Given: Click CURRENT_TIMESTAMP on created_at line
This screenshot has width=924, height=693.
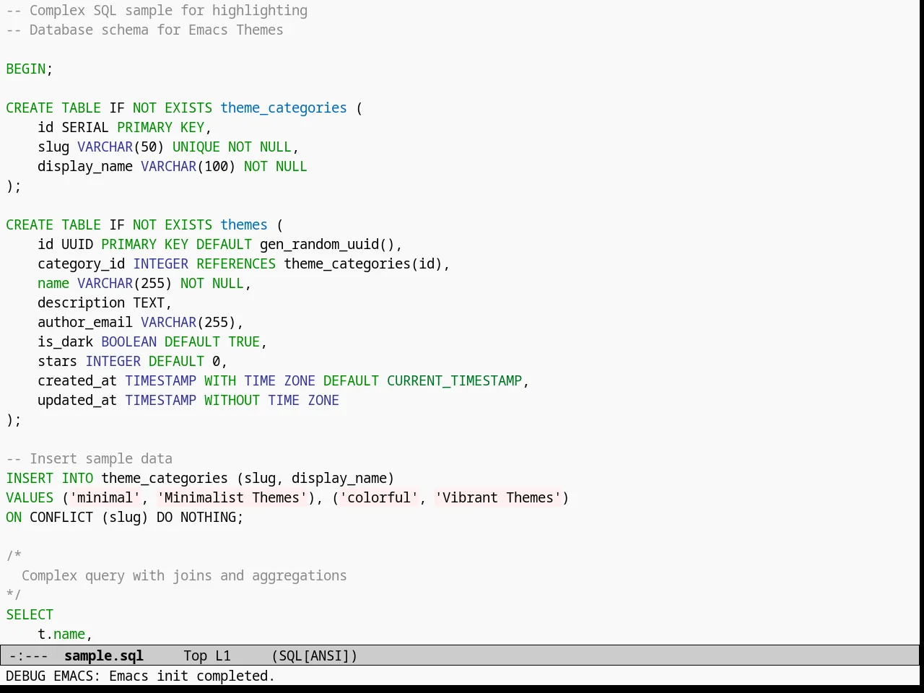Looking at the screenshot, I should pyautogui.click(x=454, y=380).
